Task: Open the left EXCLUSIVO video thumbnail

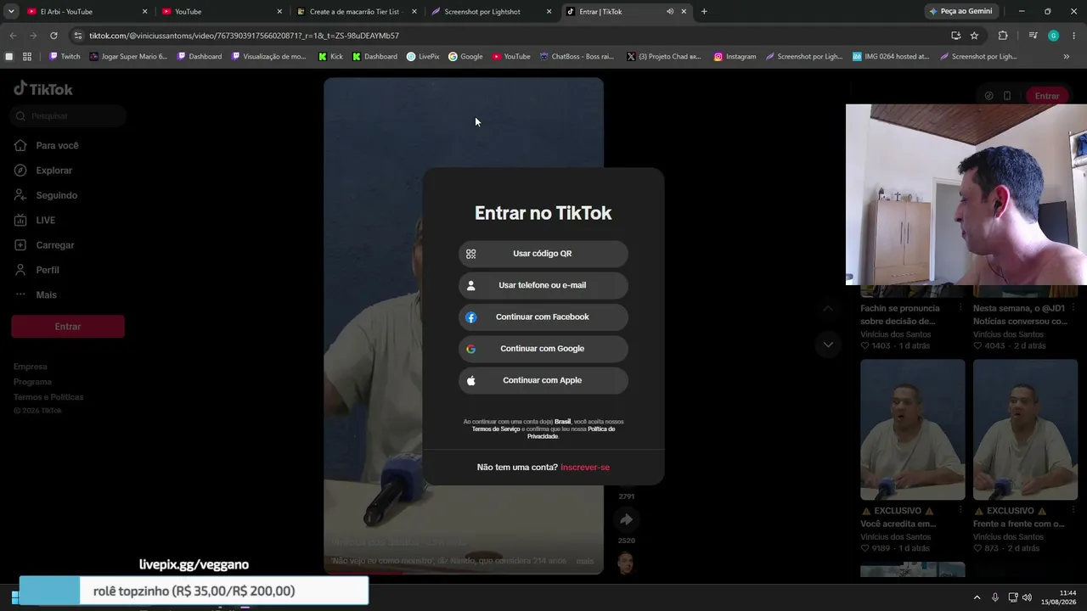Action: click(913, 429)
